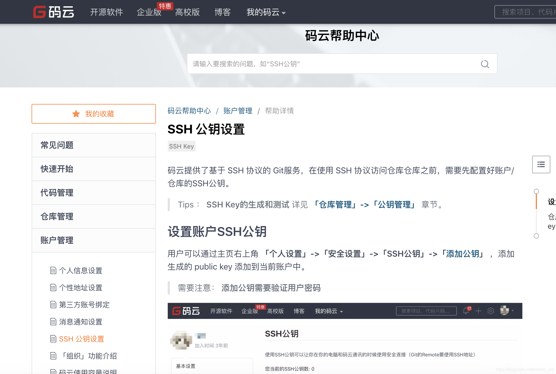Open 高校版 in top navigation
Screen dimensions: 556x374
[x=187, y=12]
